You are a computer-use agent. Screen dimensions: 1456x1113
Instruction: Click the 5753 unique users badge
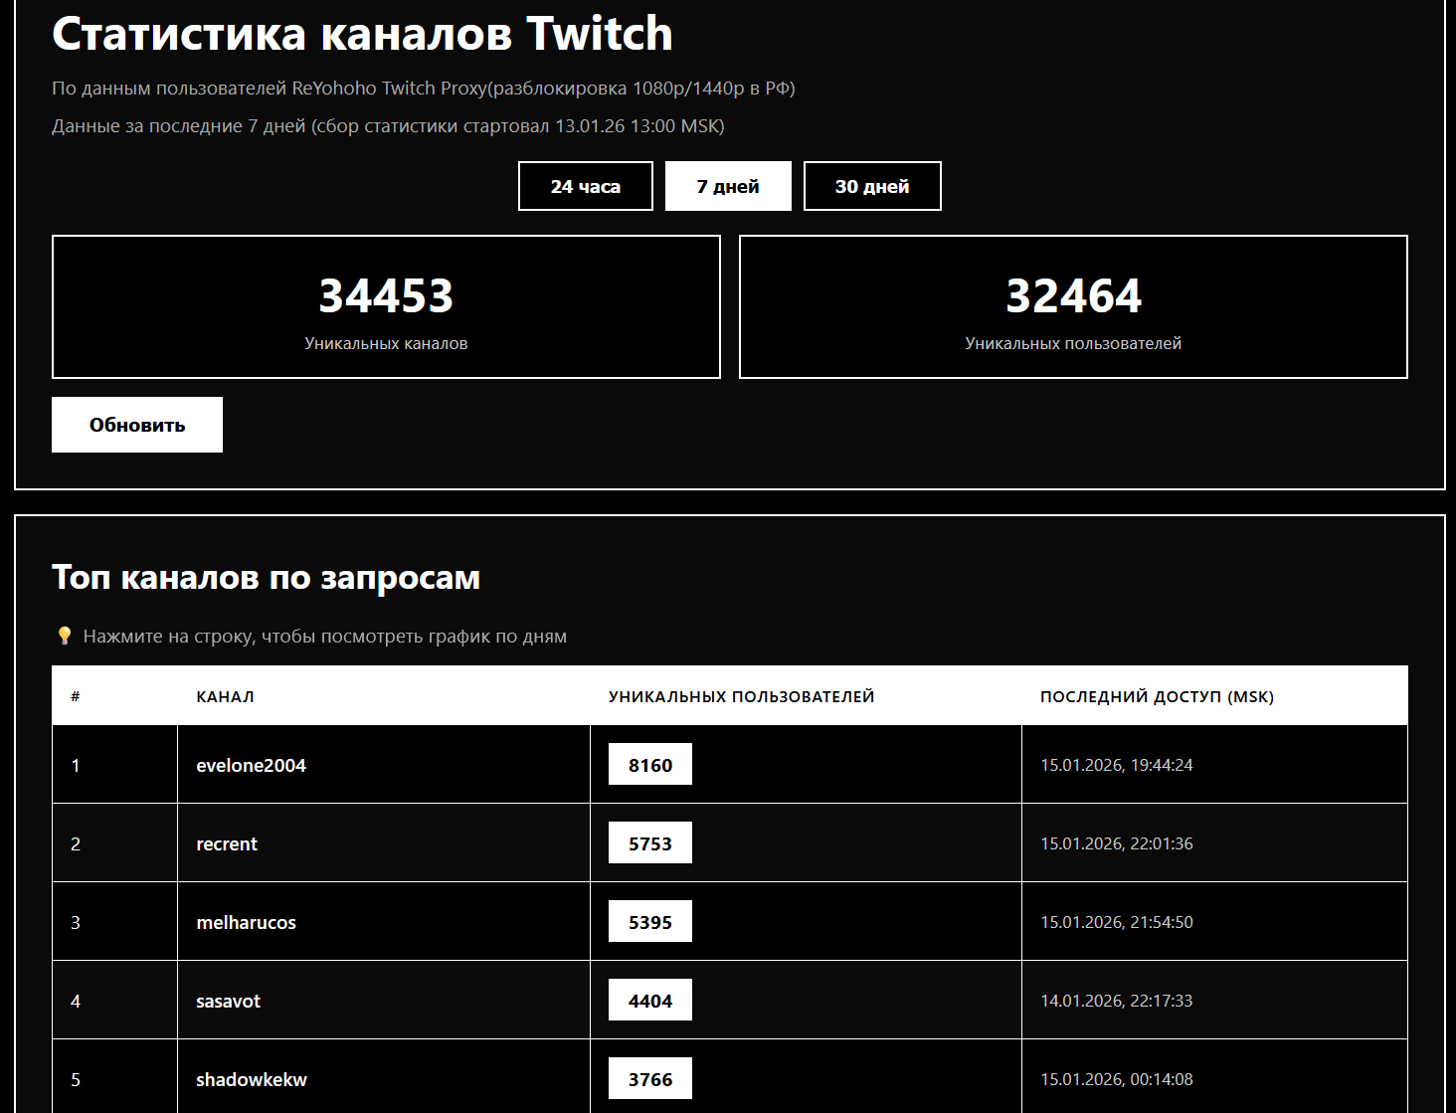pos(650,843)
